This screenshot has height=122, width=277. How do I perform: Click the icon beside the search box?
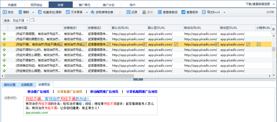coord(33,20)
